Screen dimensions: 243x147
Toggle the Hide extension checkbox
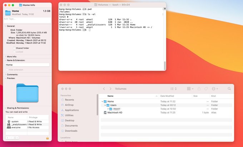coord(7,70)
